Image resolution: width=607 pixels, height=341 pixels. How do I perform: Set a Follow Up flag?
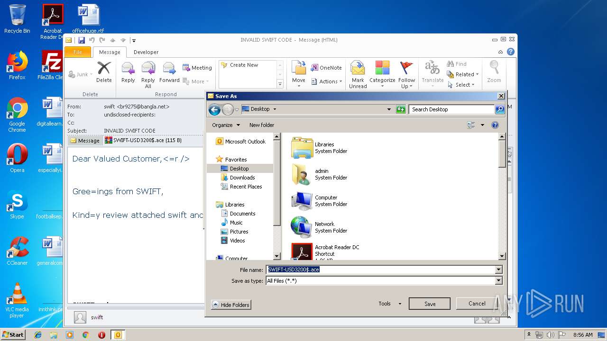pyautogui.click(x=406, y=75)
